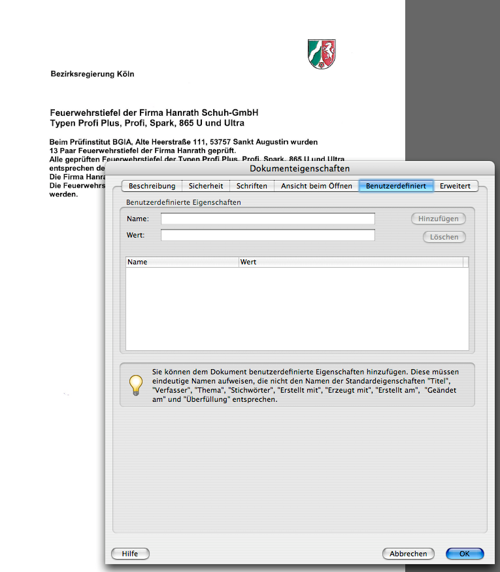Click the Dokumenteigenschaften dialog title
Image resolution: width=500 pixels, height=572 pixels.
pyautogui.click(x=299, y=169)
